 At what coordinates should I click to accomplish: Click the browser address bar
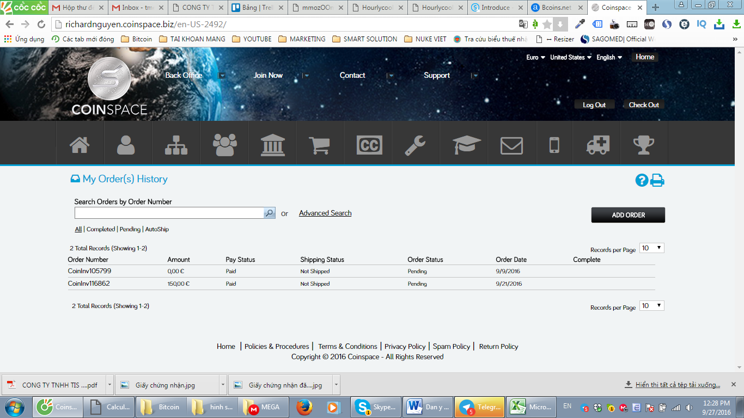pos(283,24)
